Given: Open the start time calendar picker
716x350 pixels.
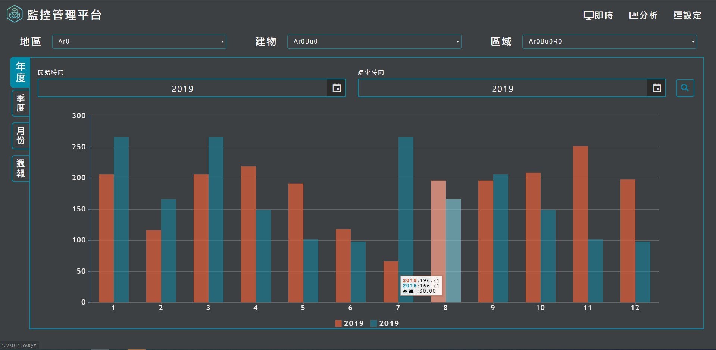Looking at the screenshot, I should coord(337,88).
